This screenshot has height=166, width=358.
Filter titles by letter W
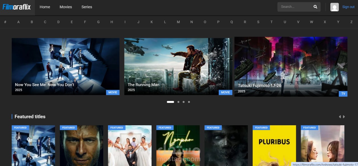pyautogui.click(x=312, y=22)
